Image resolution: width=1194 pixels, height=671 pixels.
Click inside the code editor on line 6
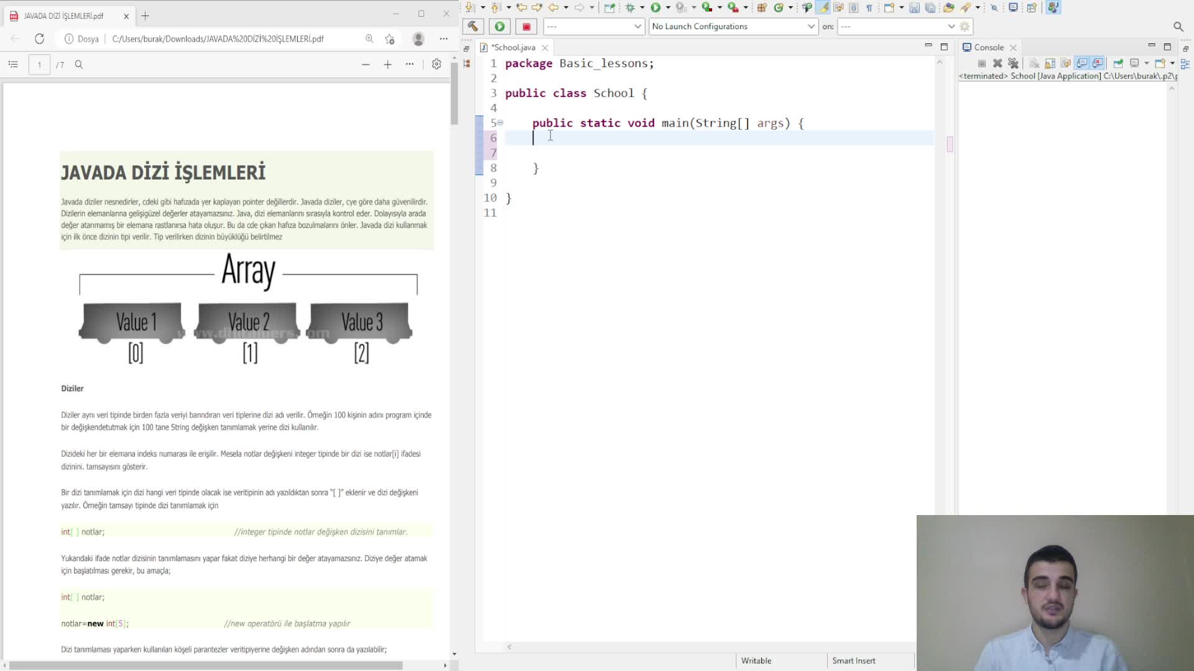[719, 138]
